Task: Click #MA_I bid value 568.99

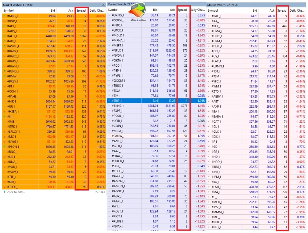Action: click(x=253, y=192)
